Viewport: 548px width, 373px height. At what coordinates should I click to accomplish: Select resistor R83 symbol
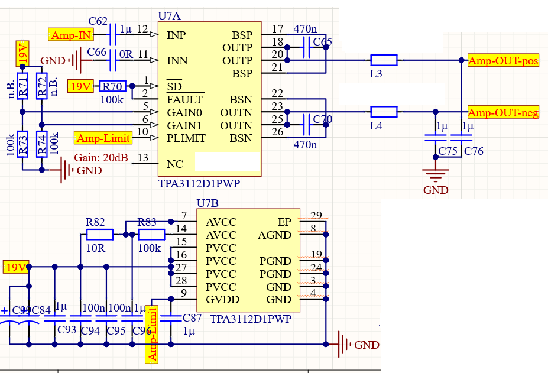point(152,235)
